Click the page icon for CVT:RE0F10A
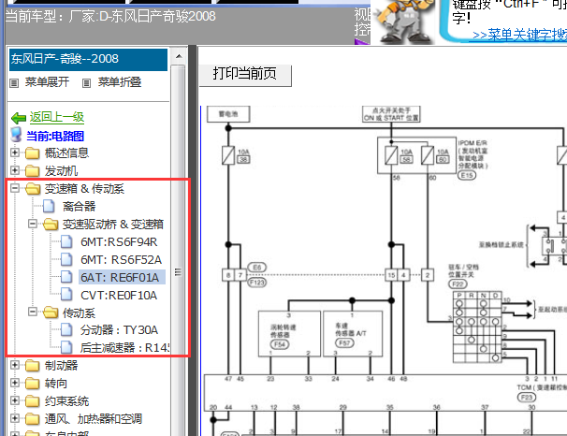 coord(66,295)
